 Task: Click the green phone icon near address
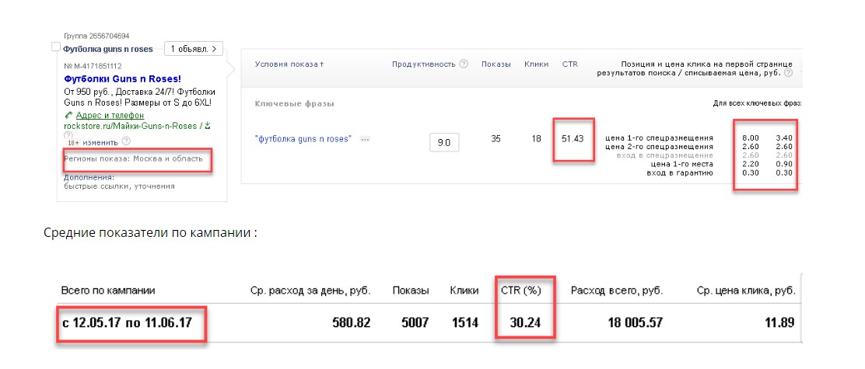pos(68,115)
